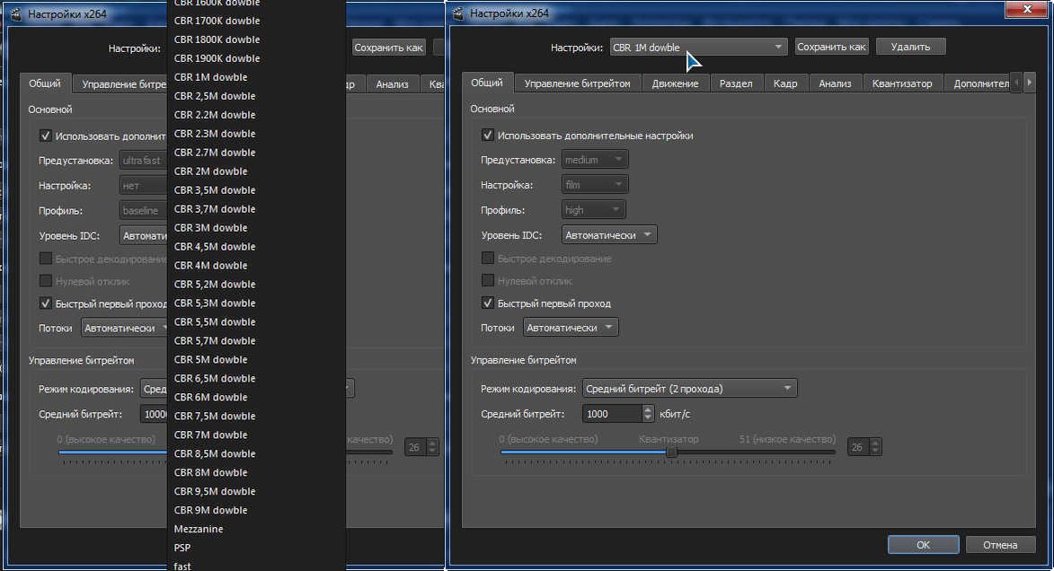Switch to 'Анализ' tab in right window
The width and height of the screenshot is (1054, 571).
pyautogui.click(x=835, y=83)
